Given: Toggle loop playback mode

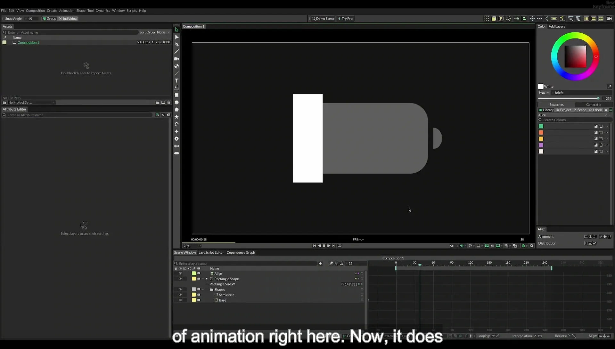Looking at the screenshot, I should coord(340,246).
